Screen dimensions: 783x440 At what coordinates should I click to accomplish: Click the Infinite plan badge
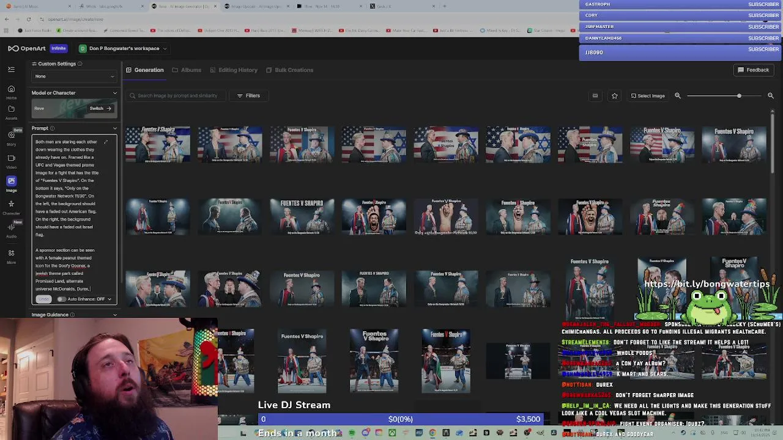coord(59,48)
